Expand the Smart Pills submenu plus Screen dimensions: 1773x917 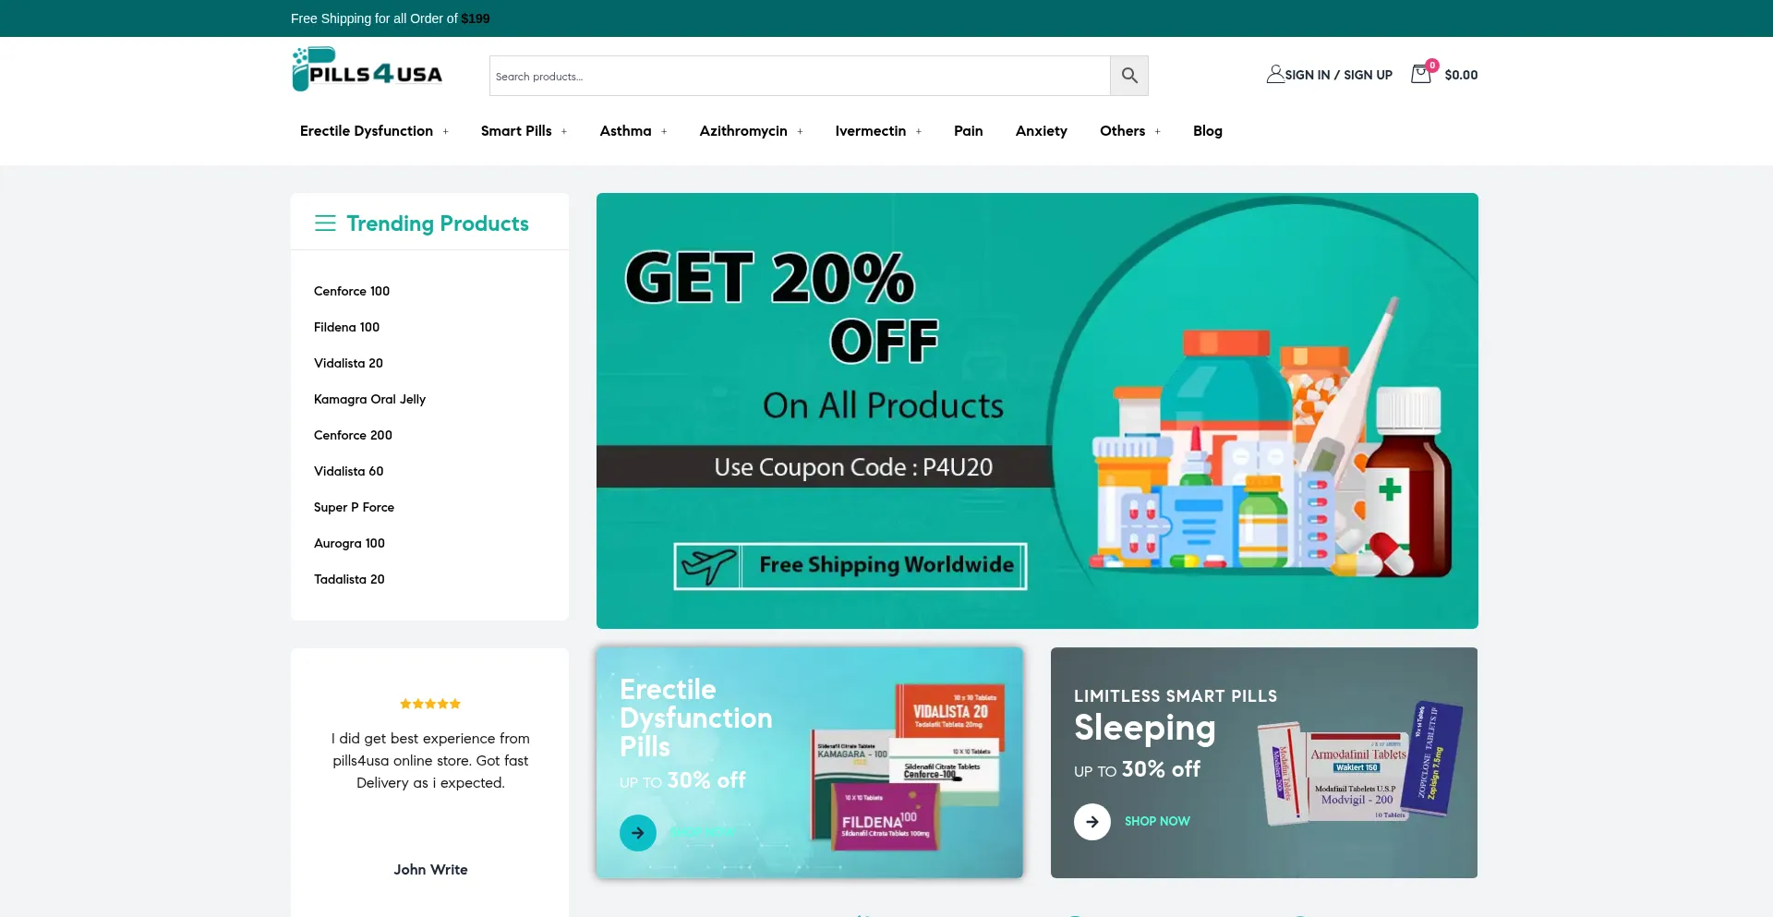(x=564, y=132)
